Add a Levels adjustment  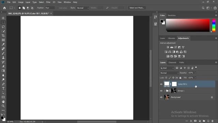(172, 47)
